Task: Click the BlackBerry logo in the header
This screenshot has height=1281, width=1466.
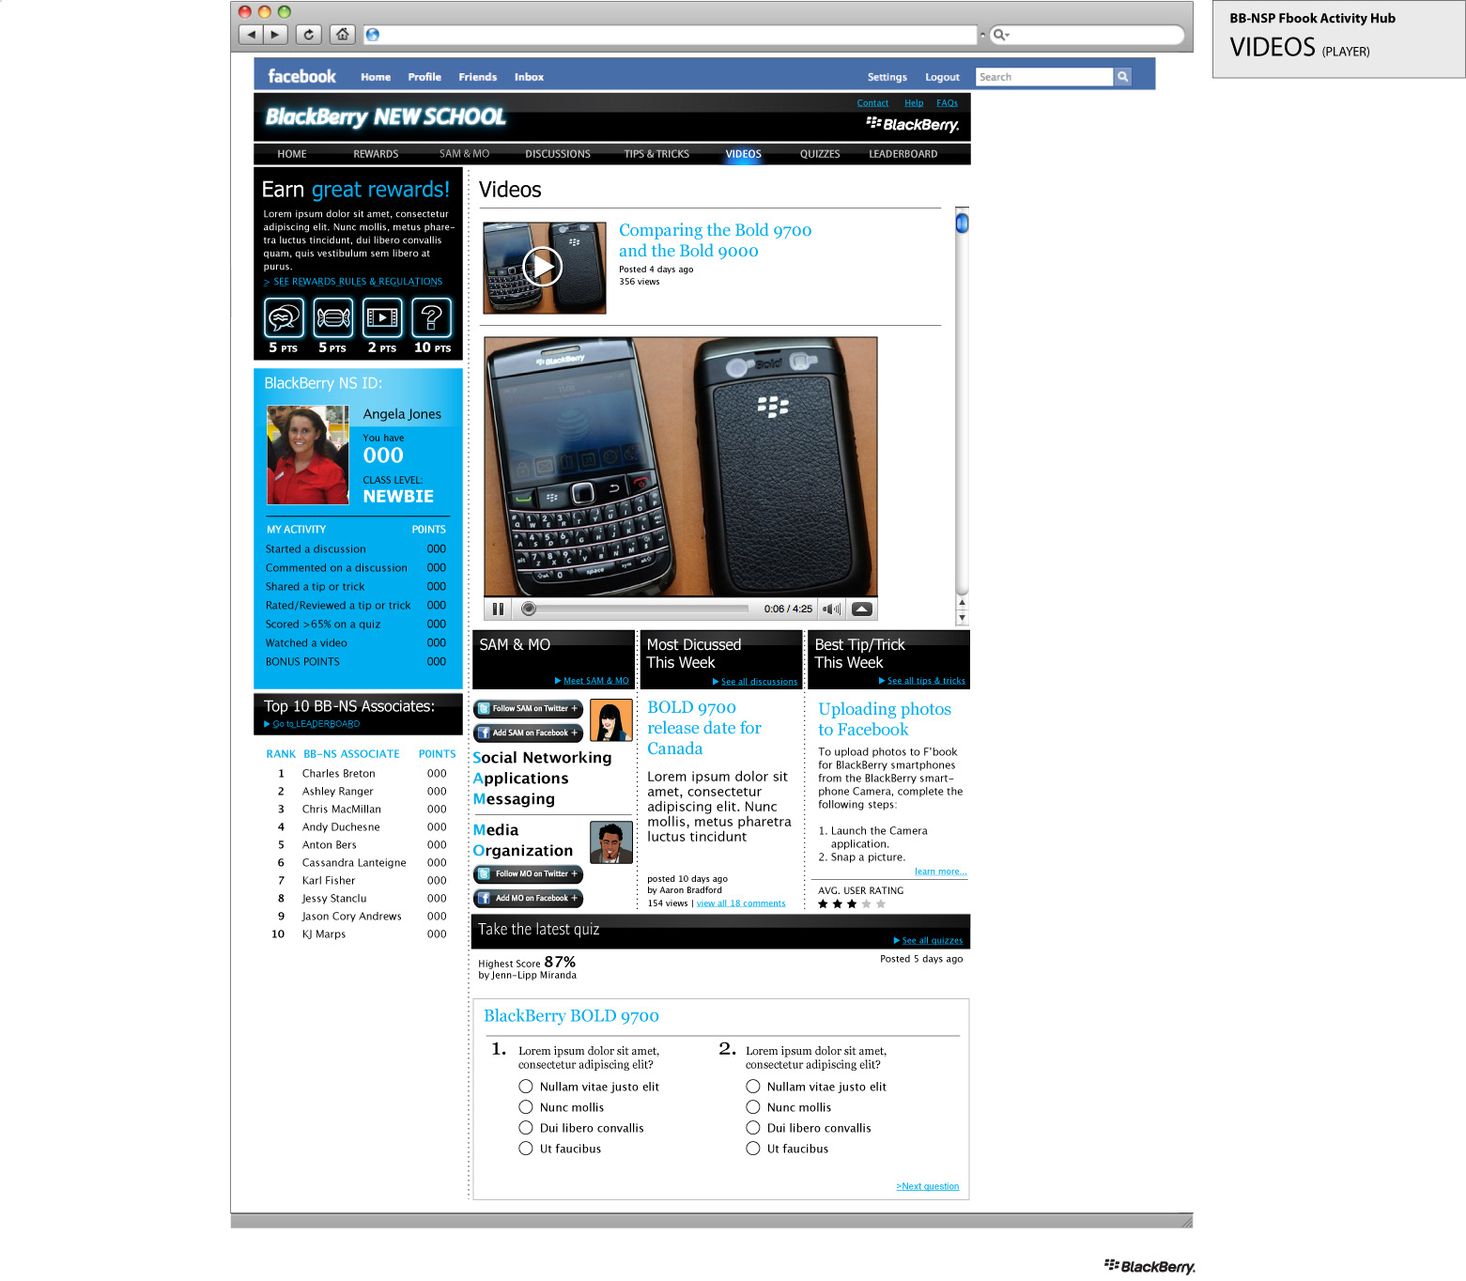Action: 913,124
